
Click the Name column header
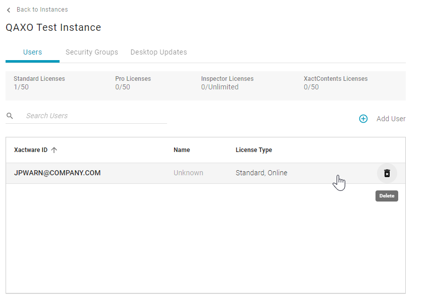pyautogui.click(x=182, y=150)
